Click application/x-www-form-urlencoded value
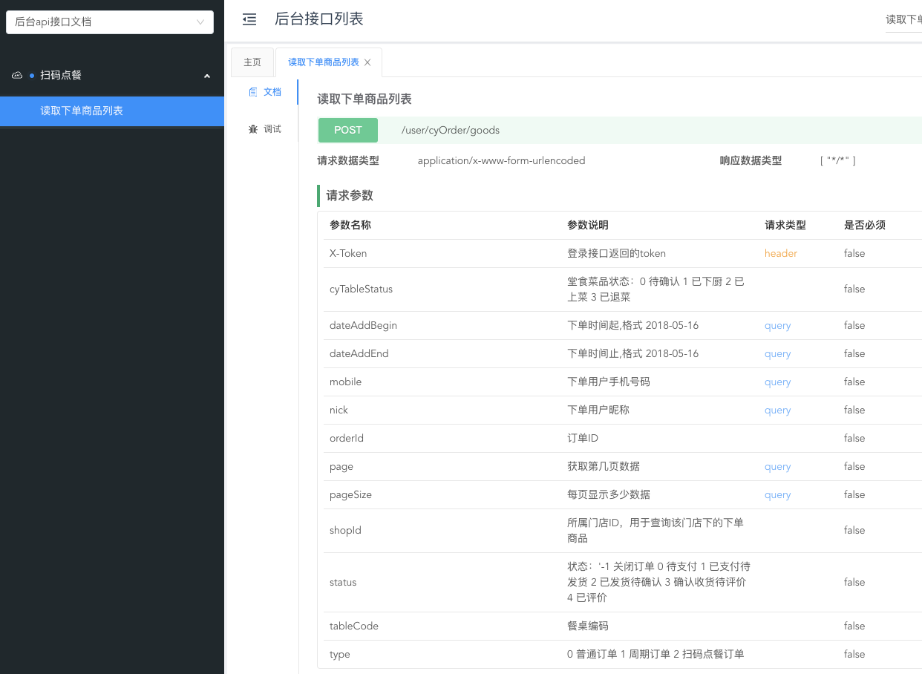The width and height of the screenshot is (922, 674). (501, 160)
